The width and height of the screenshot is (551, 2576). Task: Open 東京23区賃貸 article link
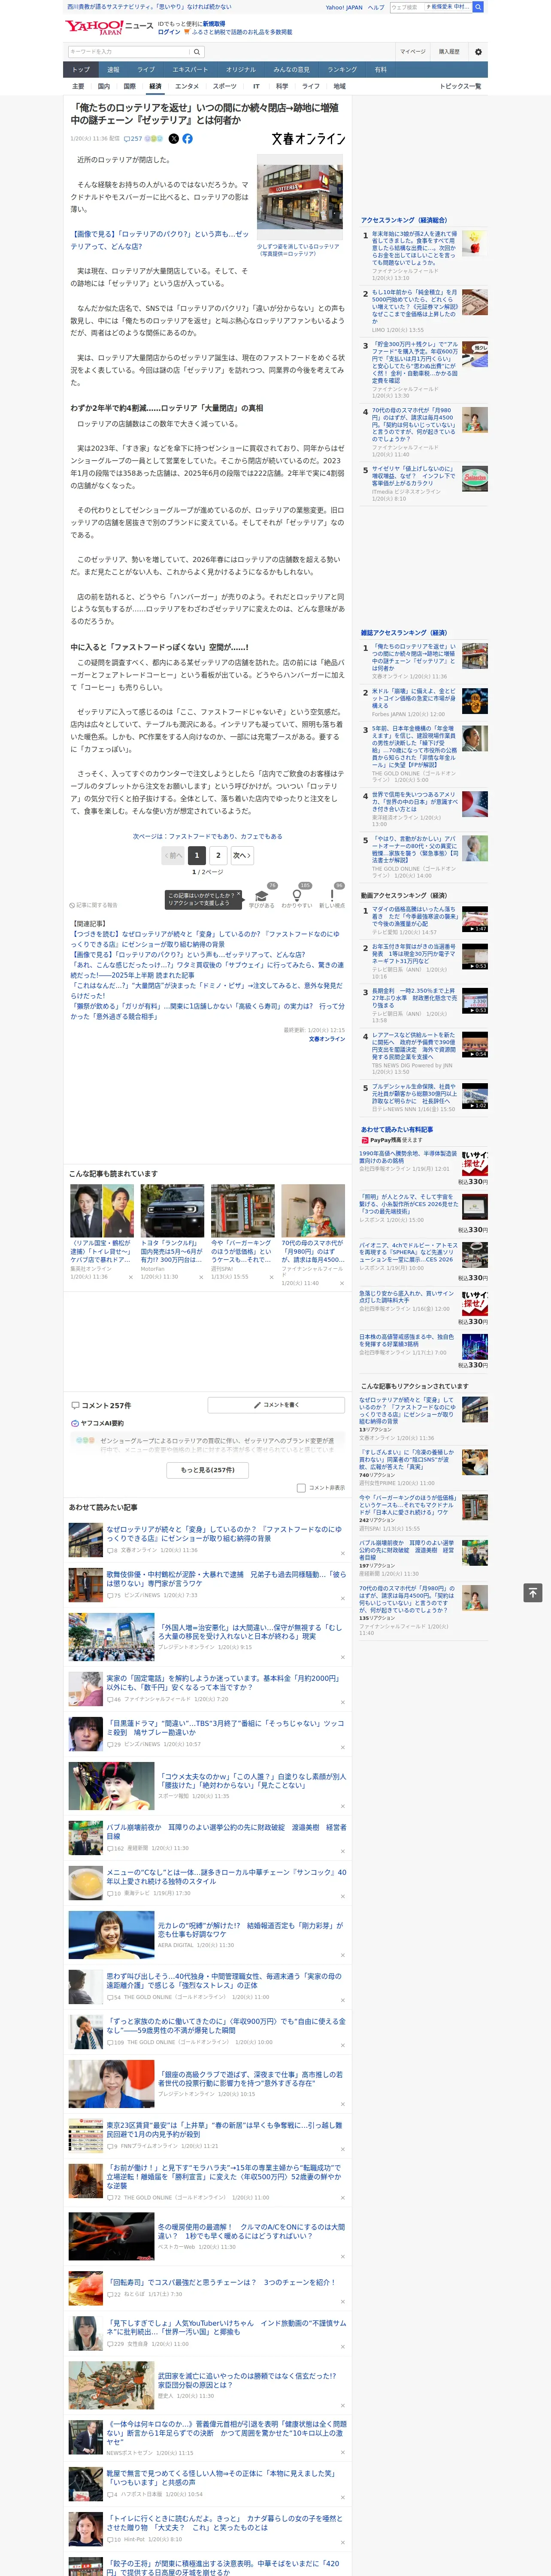[x=224, y=2129]
